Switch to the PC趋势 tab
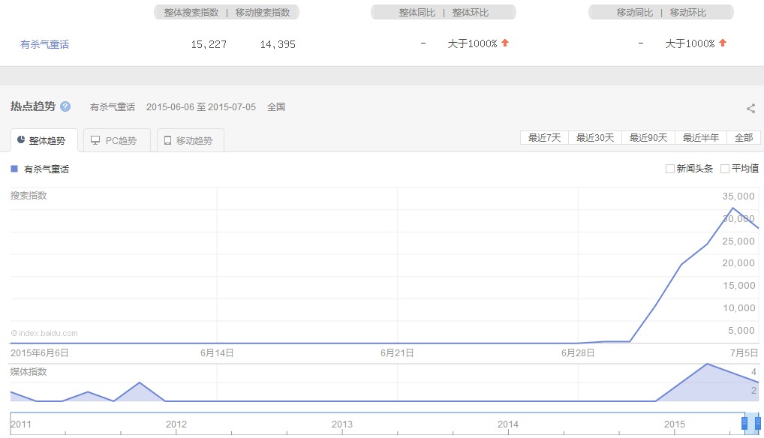764x438 pixels. tap(117, 140)
